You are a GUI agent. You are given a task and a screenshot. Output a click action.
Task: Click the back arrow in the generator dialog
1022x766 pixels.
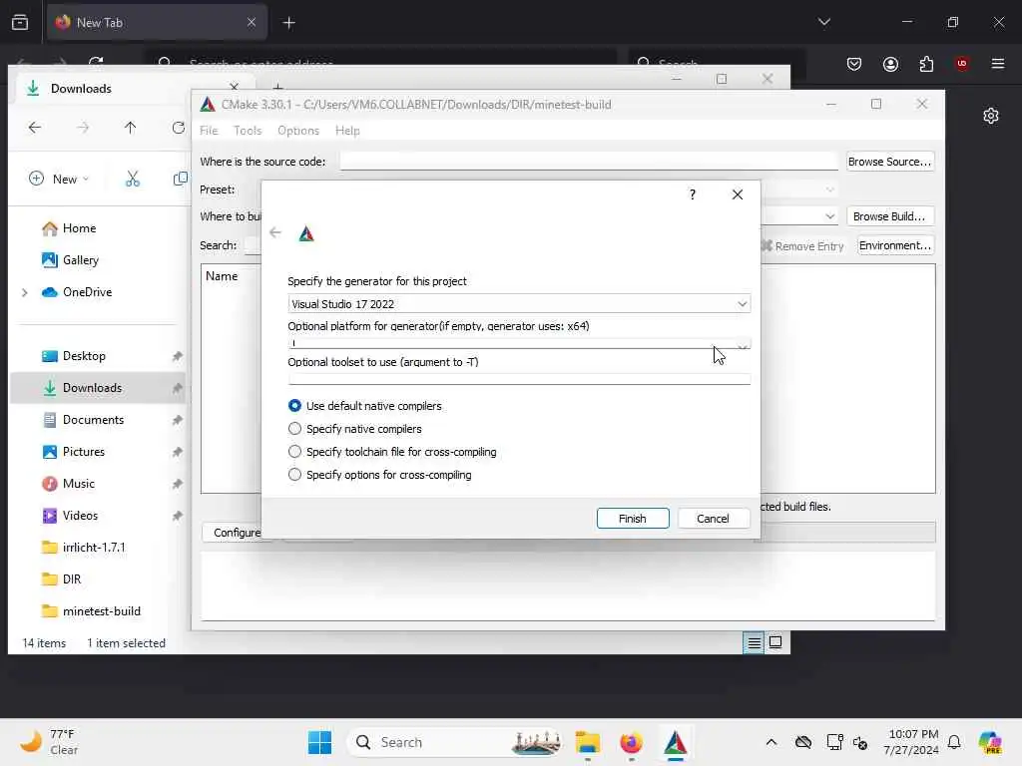[275, 232]
